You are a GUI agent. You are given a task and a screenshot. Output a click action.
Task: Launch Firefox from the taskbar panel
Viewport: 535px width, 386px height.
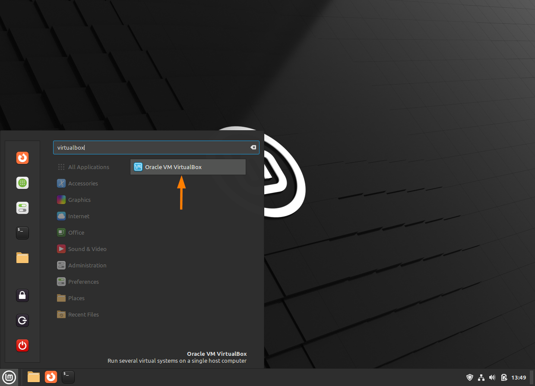(x=51, y=377)
